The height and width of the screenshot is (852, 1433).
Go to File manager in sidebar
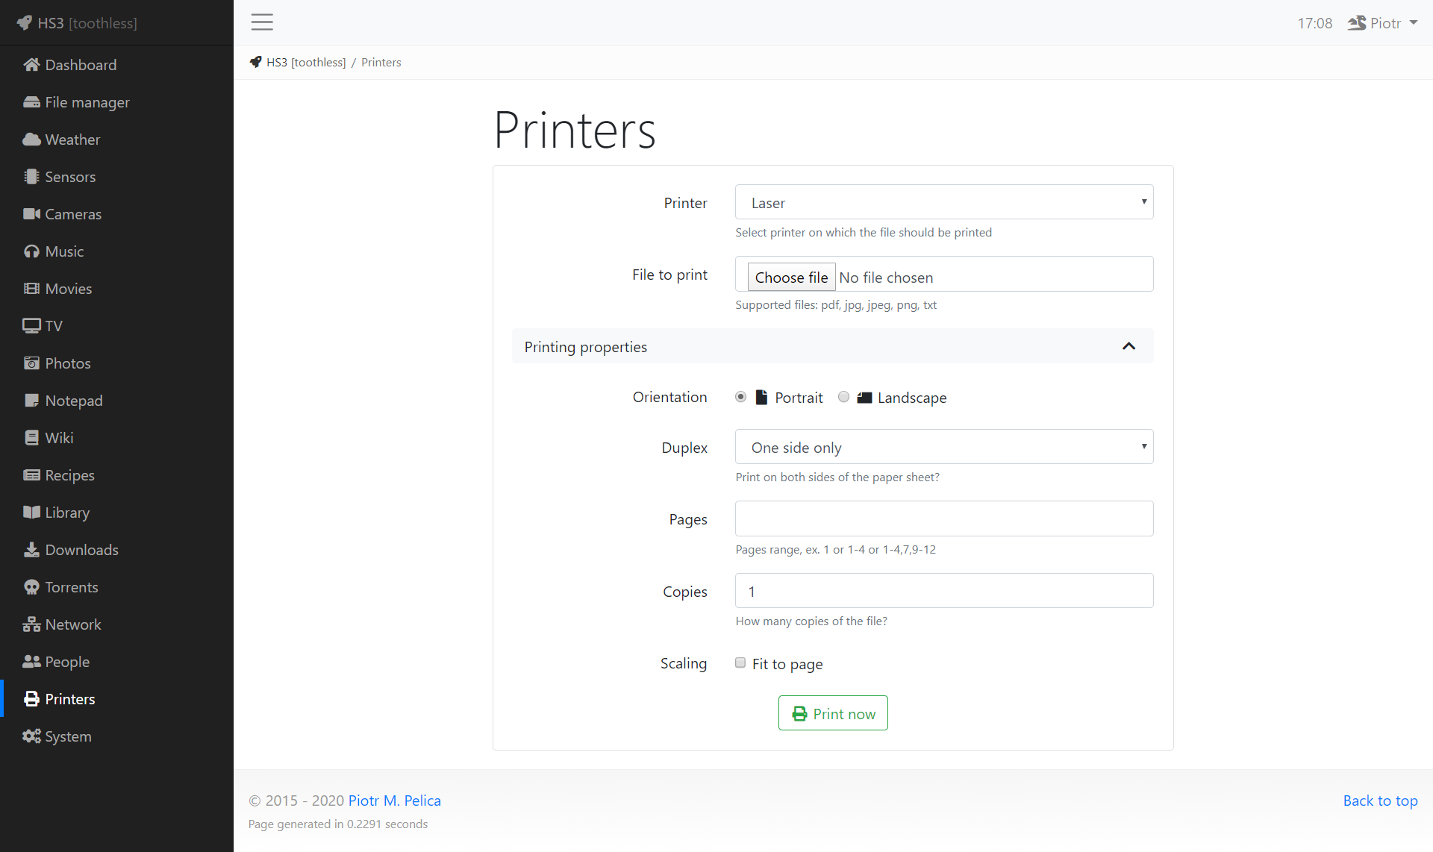pyautogui.click(x=87, y=102)
